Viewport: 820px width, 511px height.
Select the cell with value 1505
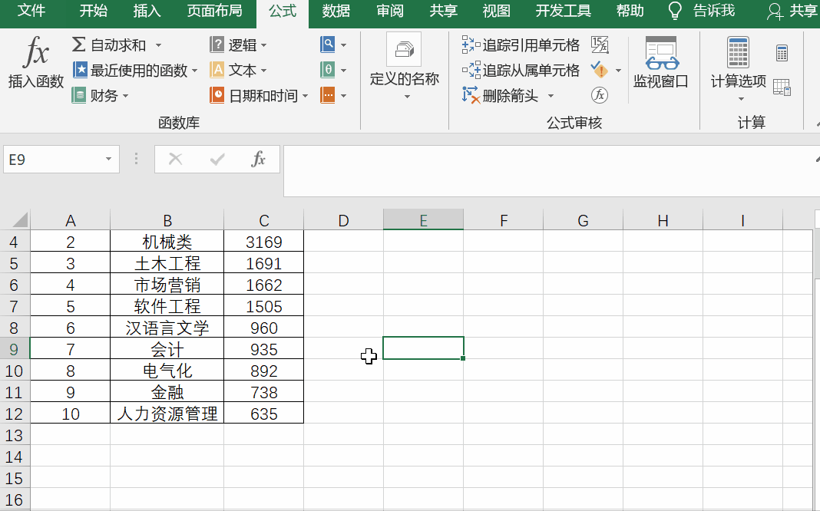[x=263, y=305]
